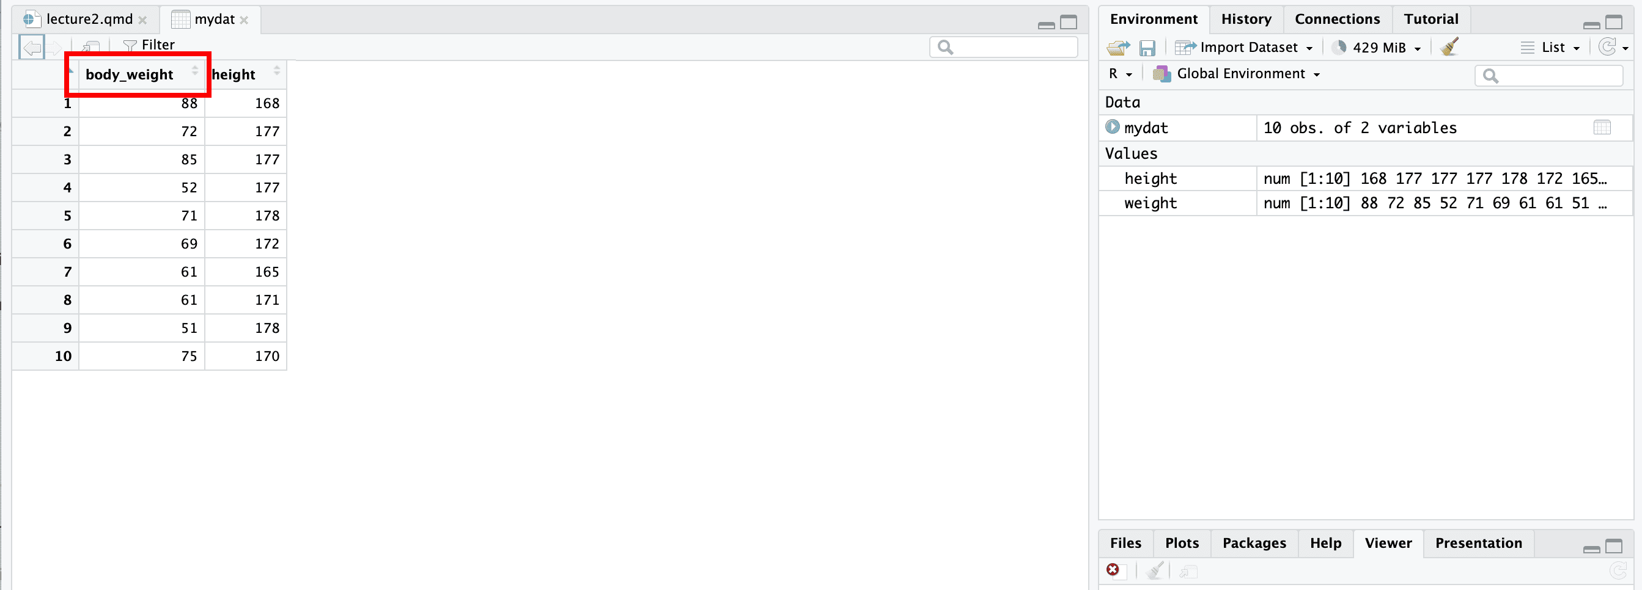Image resolution: width=1642 pixels, height=590 pixels.
Task: Remove current viewer item with red X
Action: (1113, 570)
